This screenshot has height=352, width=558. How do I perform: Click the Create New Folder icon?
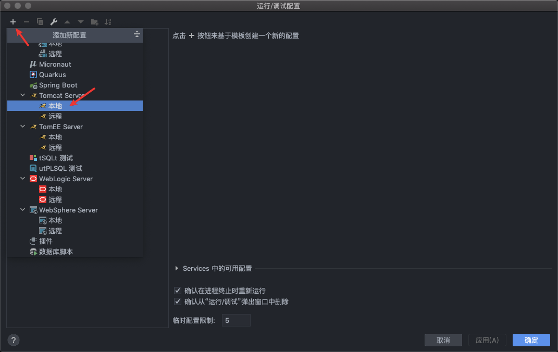[94, 22]
